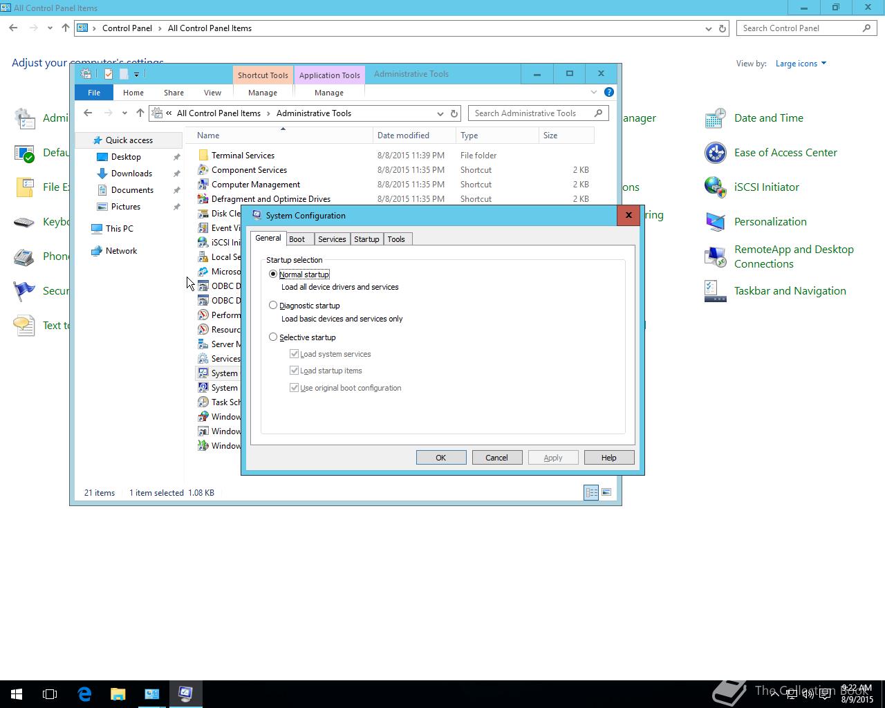Screen dimensions: 885x708
Task: Open the Windows Start menu
Action: 17,694
